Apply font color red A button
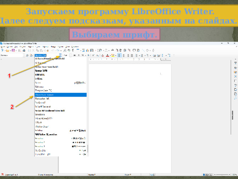Viewport: 238px width, 179px height. pyautogui.click(x=107, y=56)
